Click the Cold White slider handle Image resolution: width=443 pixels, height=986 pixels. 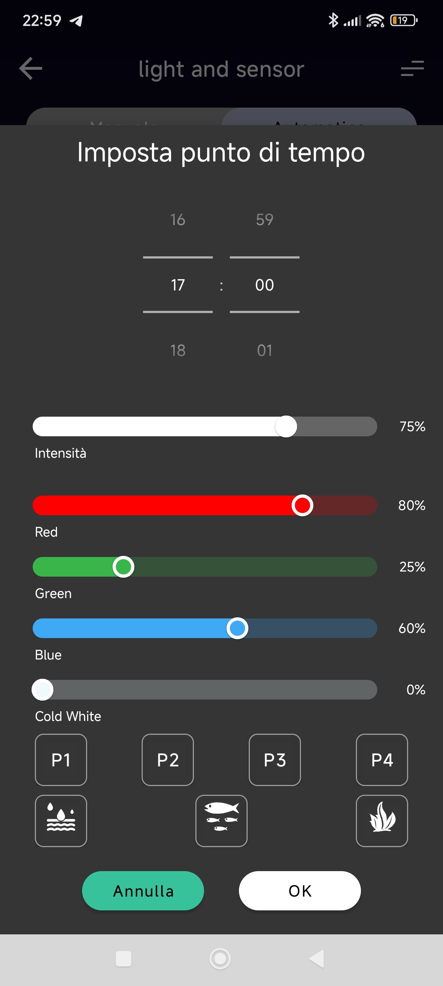pyautogui.click(x=42, y=690)
